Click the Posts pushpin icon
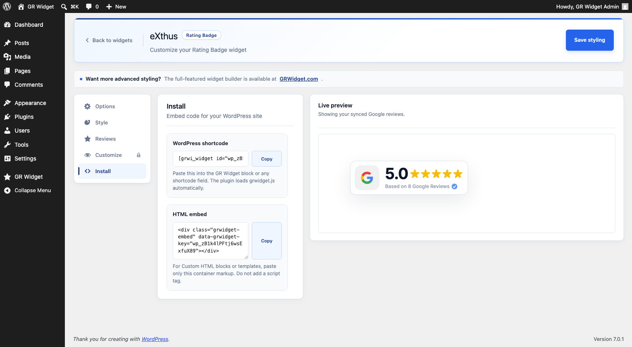The width and height of the screenshot is (632, 347). (7, 43)
